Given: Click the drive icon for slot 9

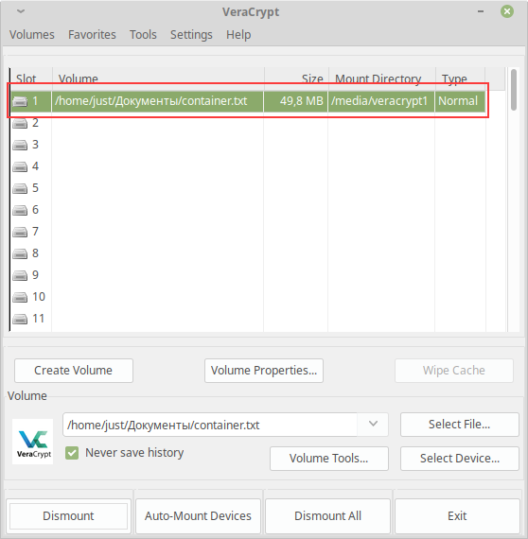Looking at the screenshot, I should [20, 275].
